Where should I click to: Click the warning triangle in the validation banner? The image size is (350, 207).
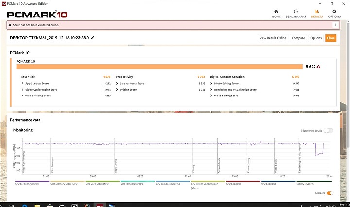pos(10,25)
